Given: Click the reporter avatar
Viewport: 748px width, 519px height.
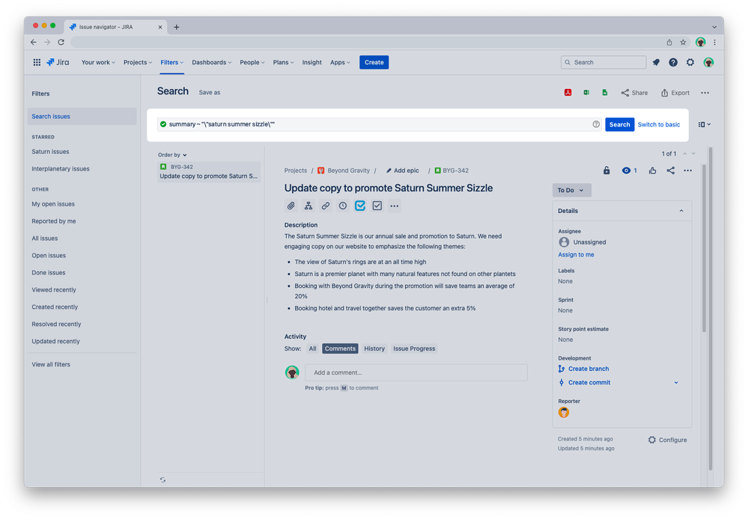Looking at the screenshot, I should [563, 412].
